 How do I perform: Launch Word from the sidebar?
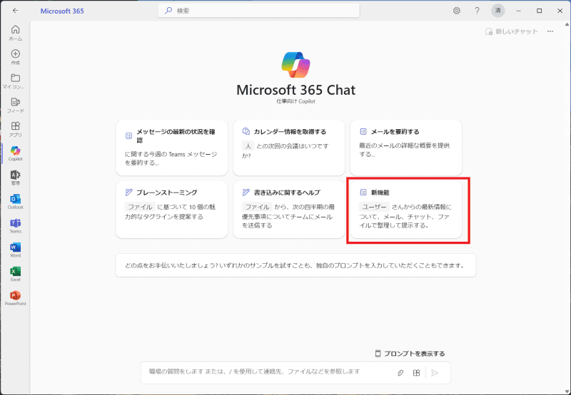[15, 250]
